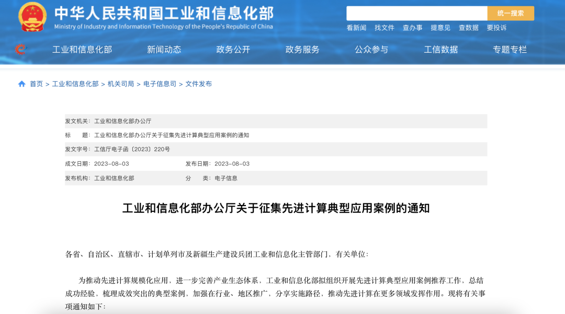Click the red swirl icon in navigation bar
This screenshot has height=314, width=565.
[20, 49]
